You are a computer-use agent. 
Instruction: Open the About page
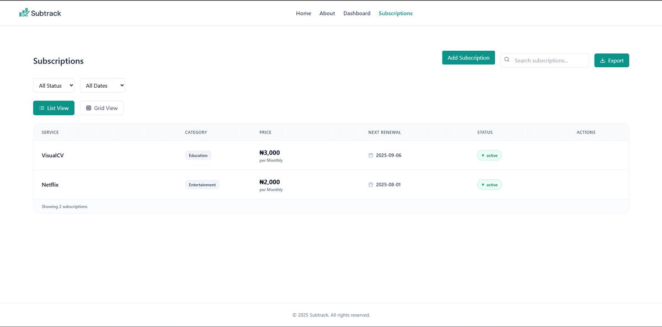(327, 13)
